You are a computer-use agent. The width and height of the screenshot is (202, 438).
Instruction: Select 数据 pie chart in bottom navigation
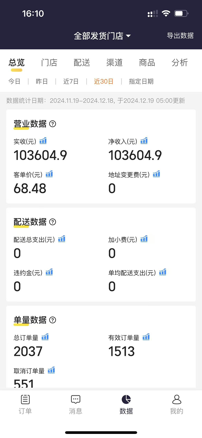tap(126, 405)
